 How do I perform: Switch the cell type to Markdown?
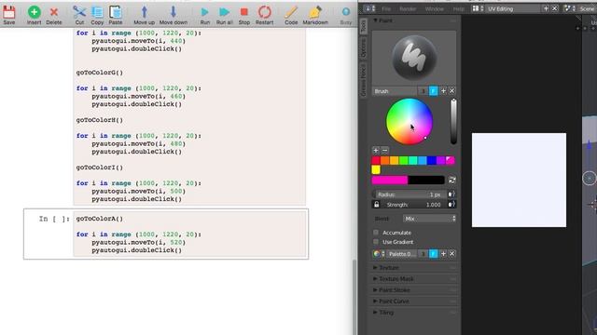pos(315,12)
